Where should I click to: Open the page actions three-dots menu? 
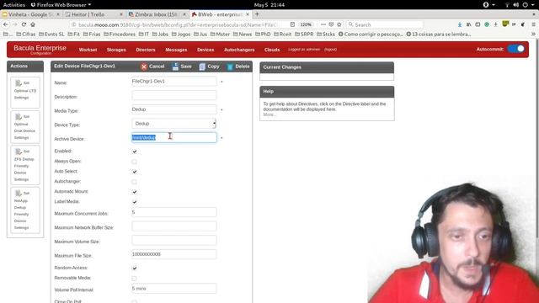(x=323, y=24)
